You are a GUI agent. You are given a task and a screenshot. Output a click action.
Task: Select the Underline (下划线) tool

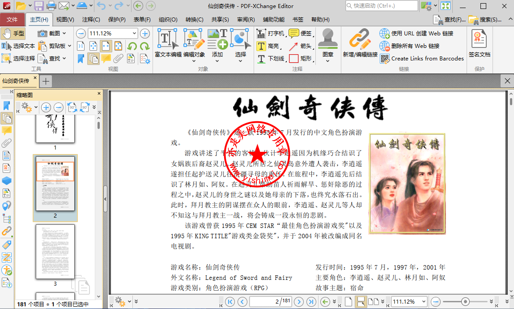tap(271, 58)
